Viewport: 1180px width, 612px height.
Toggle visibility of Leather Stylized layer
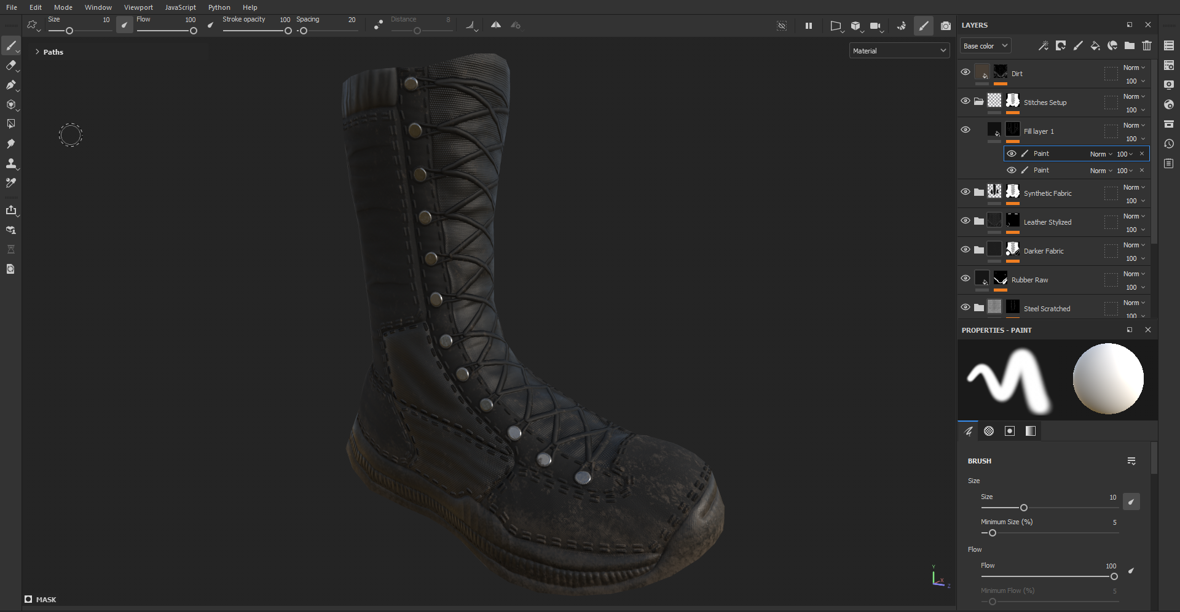(966, 221)
